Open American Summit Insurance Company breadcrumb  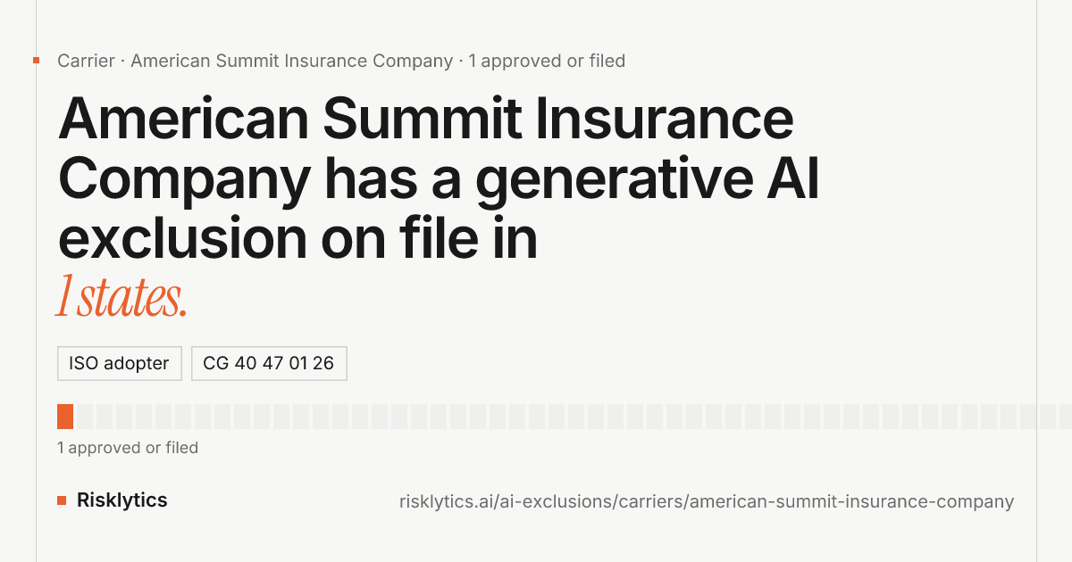tap(291, 61)
